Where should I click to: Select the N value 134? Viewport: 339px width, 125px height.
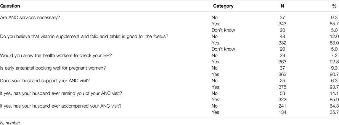(282, 112)
